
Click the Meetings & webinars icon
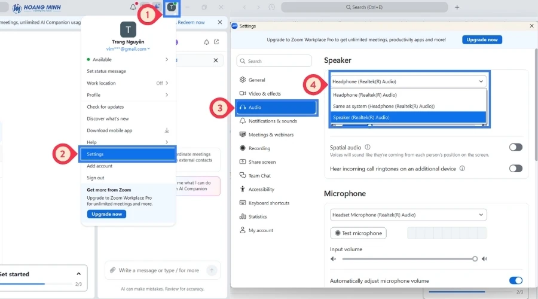pyautogui.click(x=243, y=135)
